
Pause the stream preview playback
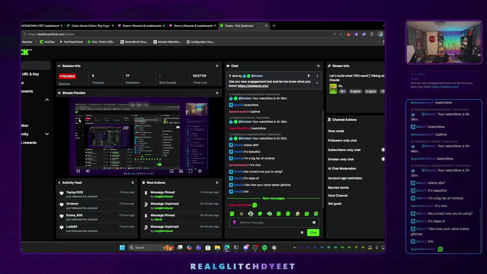(78, 171)
